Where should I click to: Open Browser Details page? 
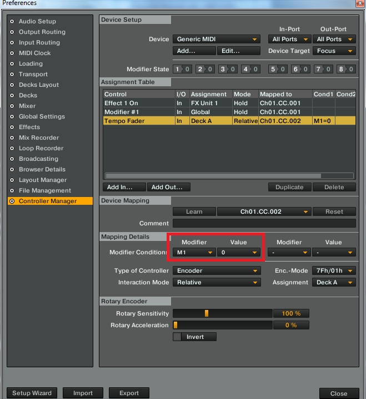42,169
